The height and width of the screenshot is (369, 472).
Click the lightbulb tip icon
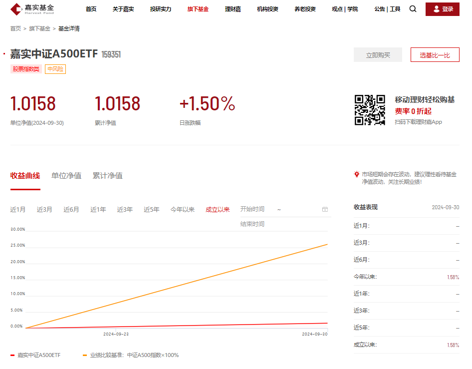[x=357, y=174]
